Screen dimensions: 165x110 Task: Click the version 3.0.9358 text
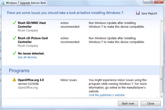(x=28, y=84)
